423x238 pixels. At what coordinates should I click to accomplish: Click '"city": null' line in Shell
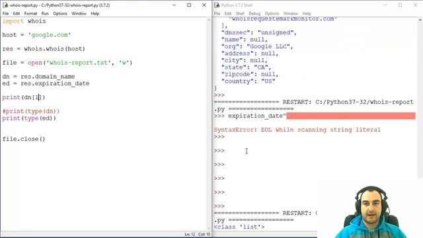pos(245,60)
